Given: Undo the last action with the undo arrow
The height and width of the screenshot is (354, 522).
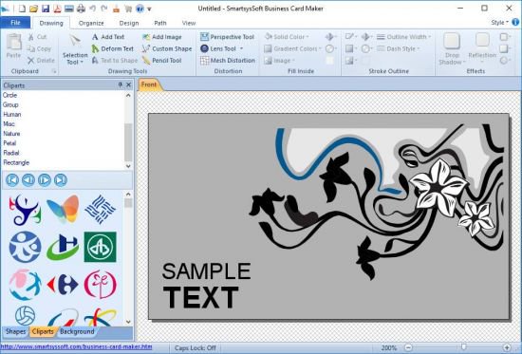Looking at the screenshot, I should [93, 9].
